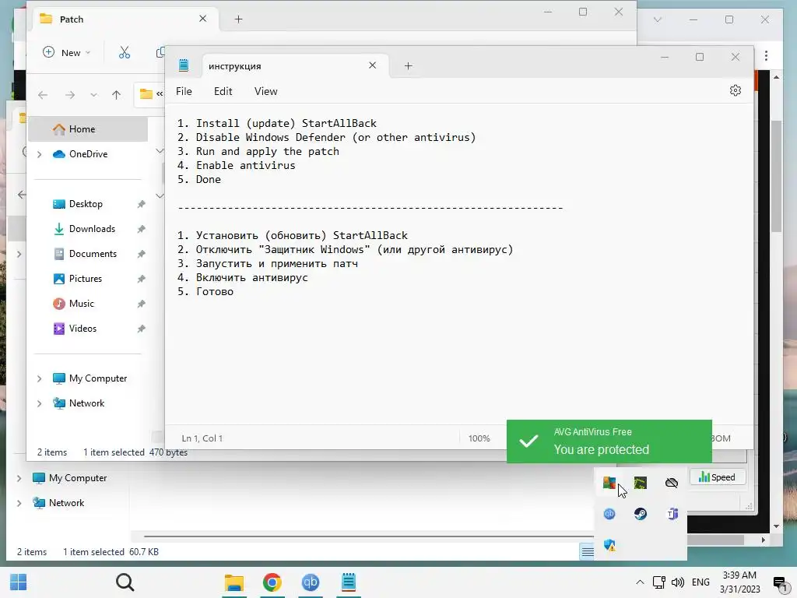The height and width of the screenshot is (598, 797).
Task: Expand OneDrive in Patch navigation pane
Action: click(x=39, y=154)
